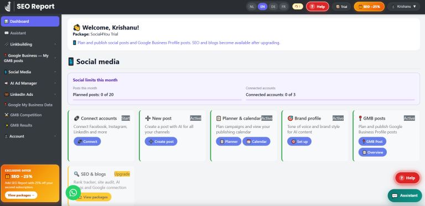Click the pin icon on GMB posts card
The height and width of the screenshot is (206, 425).
(360, 119)
